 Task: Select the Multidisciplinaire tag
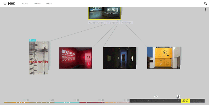pyautogui.click(x=96, y=23)
